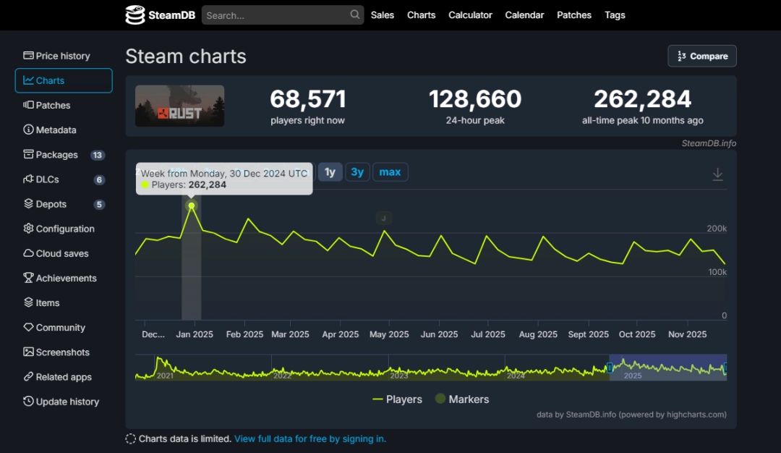Click the chart download arrow icon
The height and width of the screenshot is (453, 781).
point(717,174)
